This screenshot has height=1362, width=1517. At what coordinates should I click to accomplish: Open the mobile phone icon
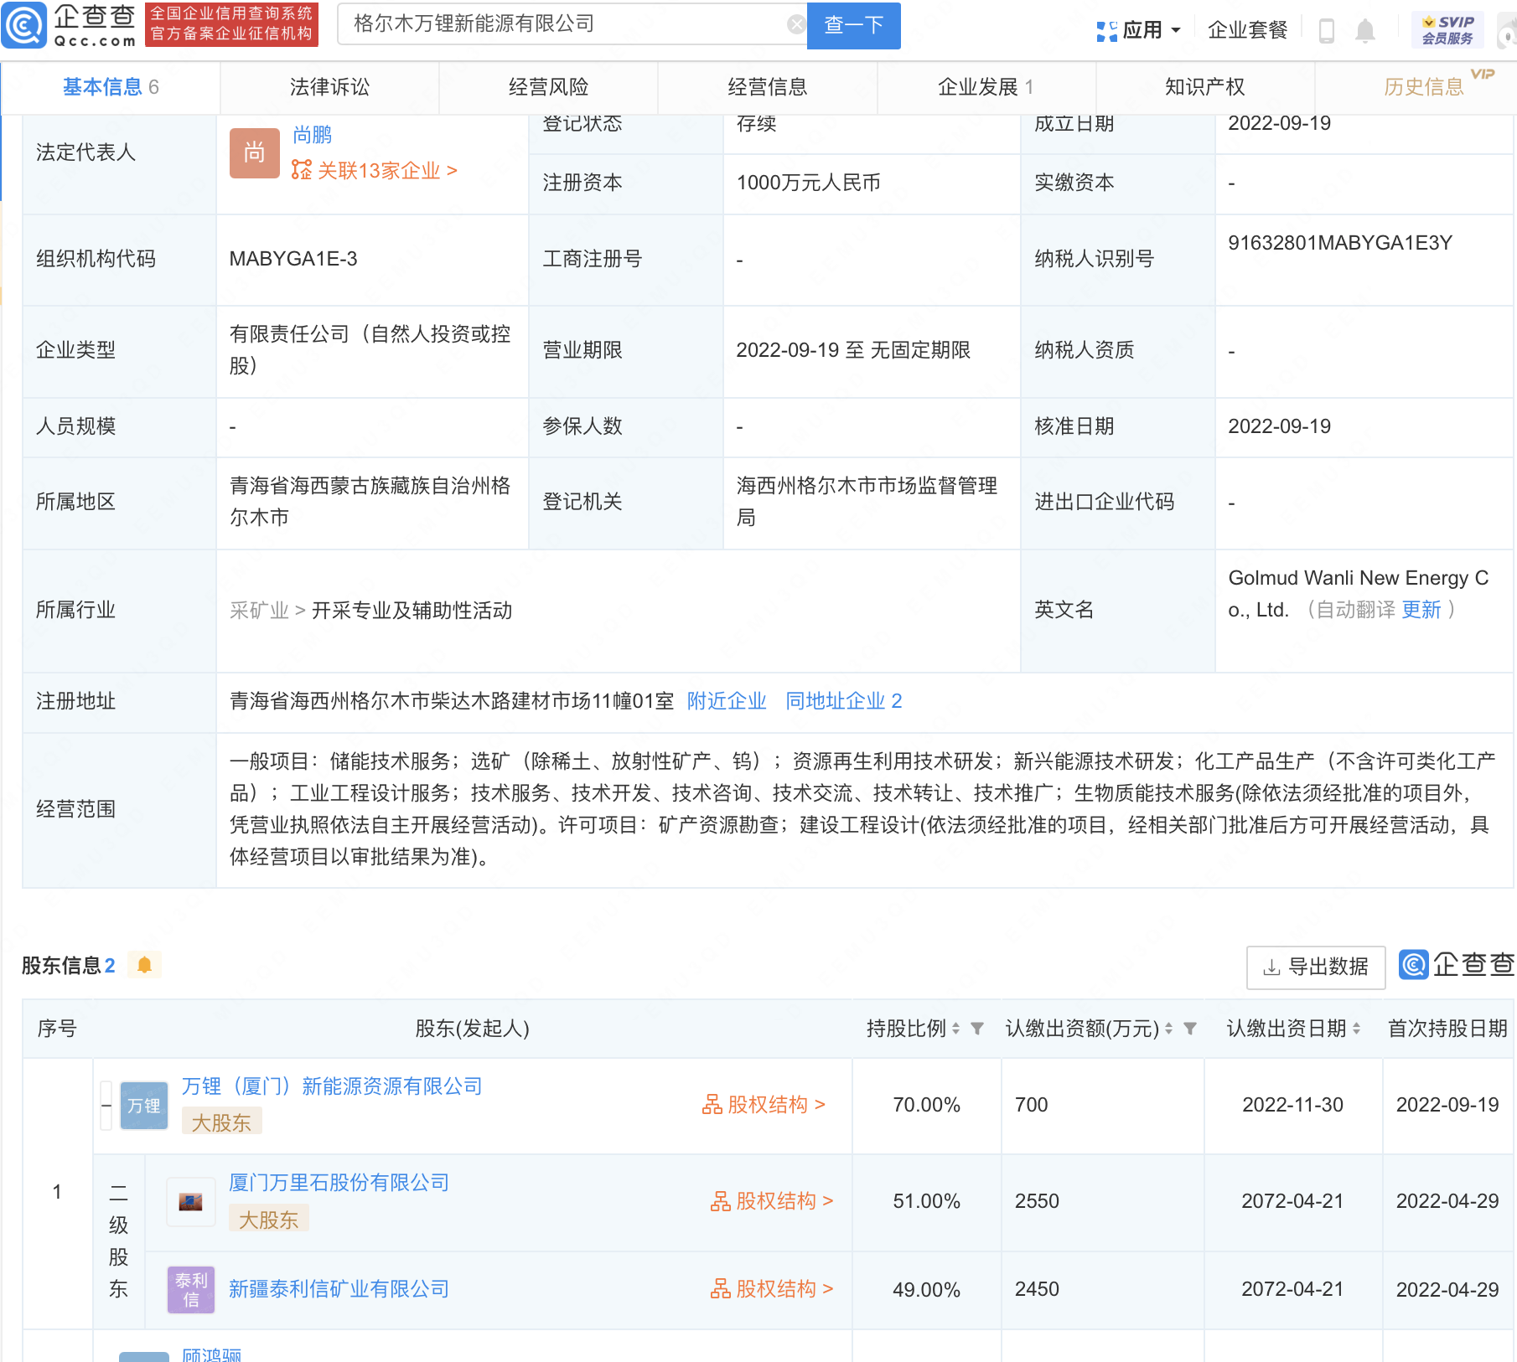coord(1326,31)
